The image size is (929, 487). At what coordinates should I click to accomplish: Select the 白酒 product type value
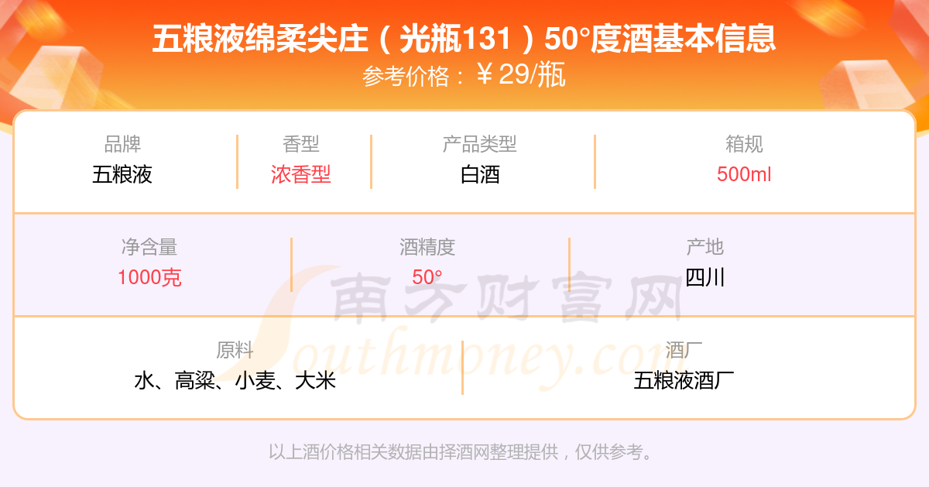[480, 174]
